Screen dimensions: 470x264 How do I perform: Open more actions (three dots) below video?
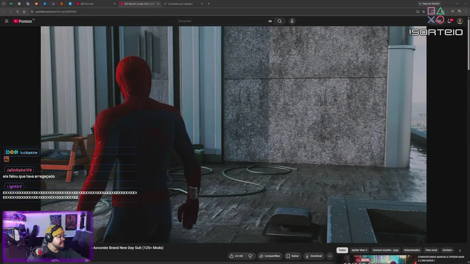click(330, 256)
